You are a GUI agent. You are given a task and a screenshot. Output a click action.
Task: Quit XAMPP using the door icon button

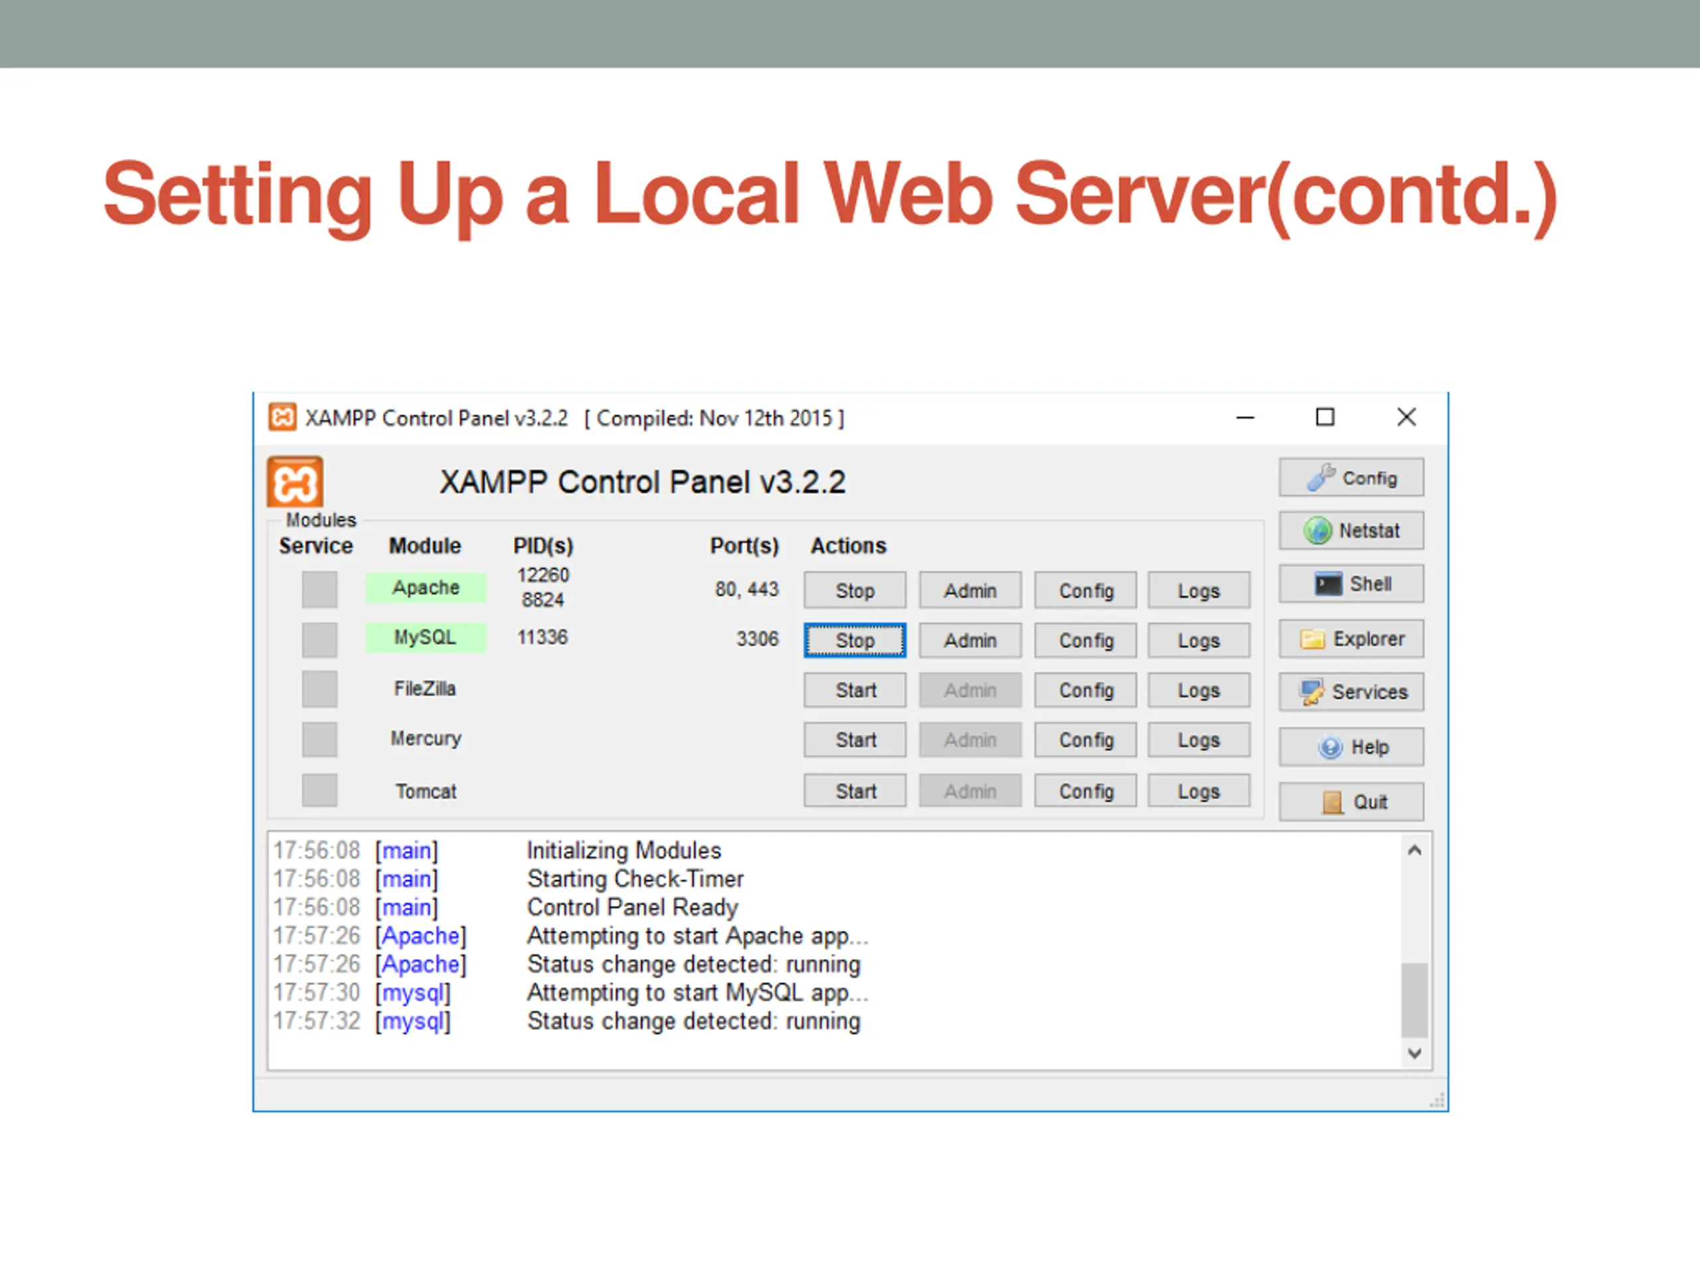(1351, 802)
